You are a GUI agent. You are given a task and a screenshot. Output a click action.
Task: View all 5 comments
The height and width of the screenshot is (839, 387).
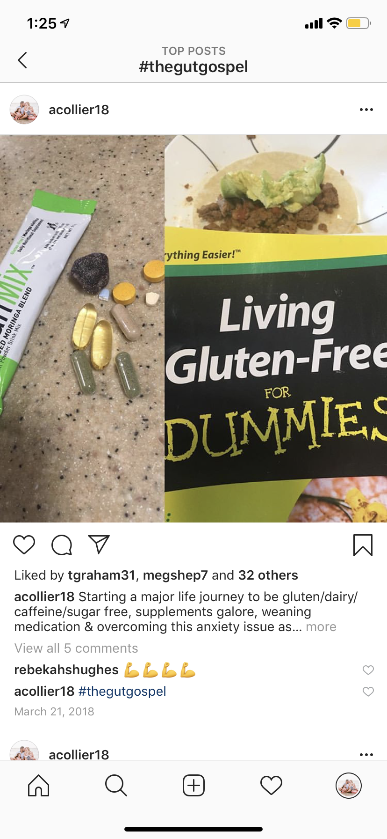coord(76,648)
